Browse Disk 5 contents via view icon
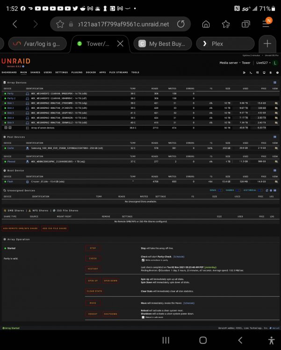 [x=276, y=123]
